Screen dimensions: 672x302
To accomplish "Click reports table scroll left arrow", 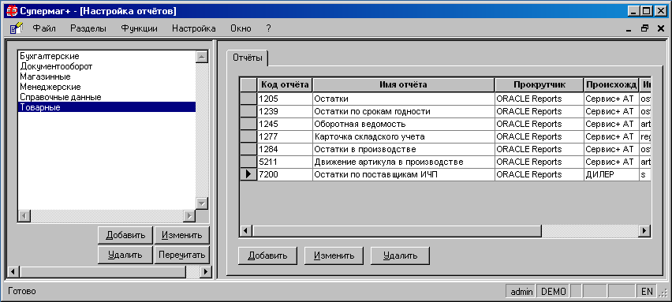I will (246, 231).
